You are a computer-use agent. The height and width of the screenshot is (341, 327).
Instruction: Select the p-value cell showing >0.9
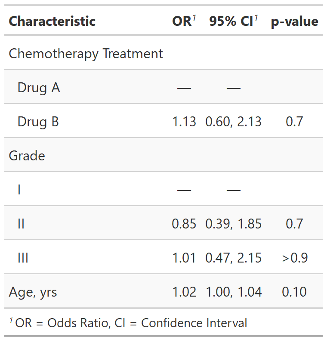pyautogui.click(x=295, y=258)
